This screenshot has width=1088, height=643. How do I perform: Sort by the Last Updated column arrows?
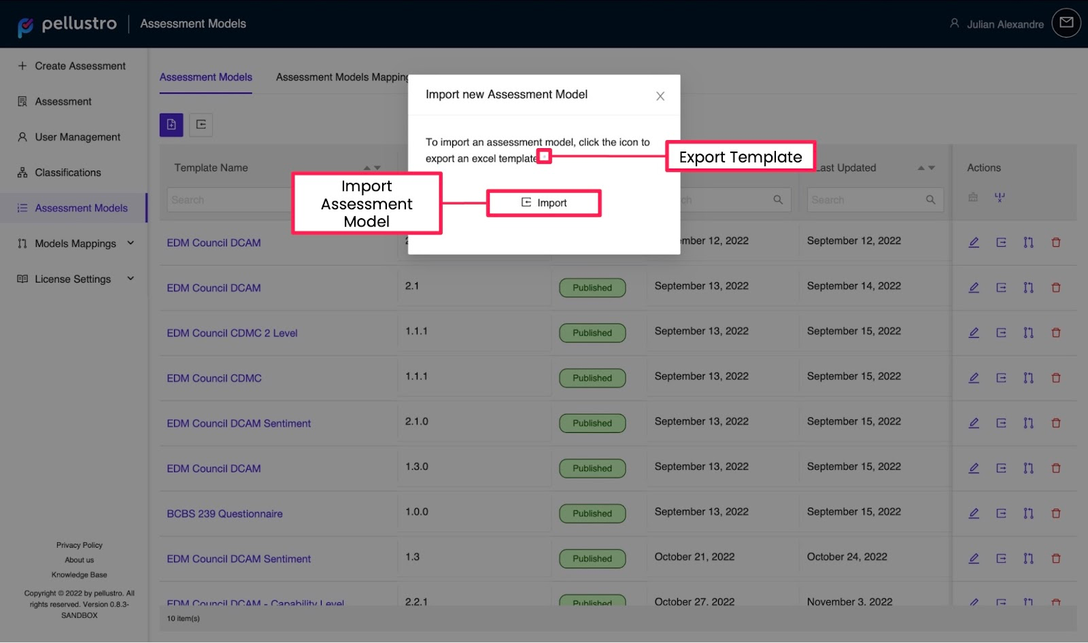coord(926,168)
